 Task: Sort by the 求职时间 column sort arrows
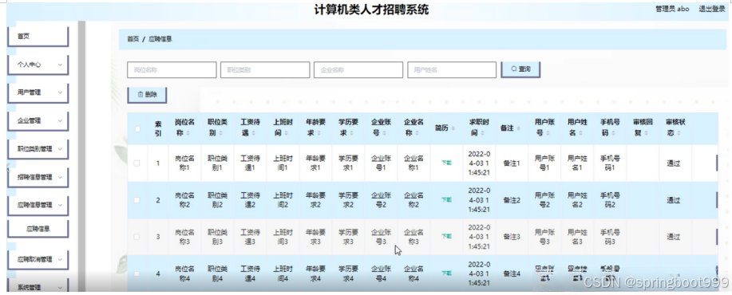point(482,133)
